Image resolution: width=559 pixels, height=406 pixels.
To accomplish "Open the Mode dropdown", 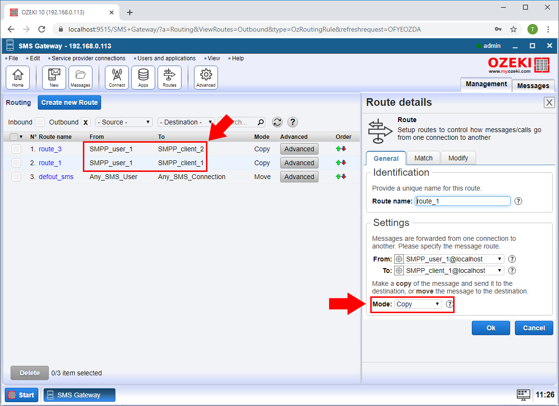I will pyautogui.click(x=418, y=304).
